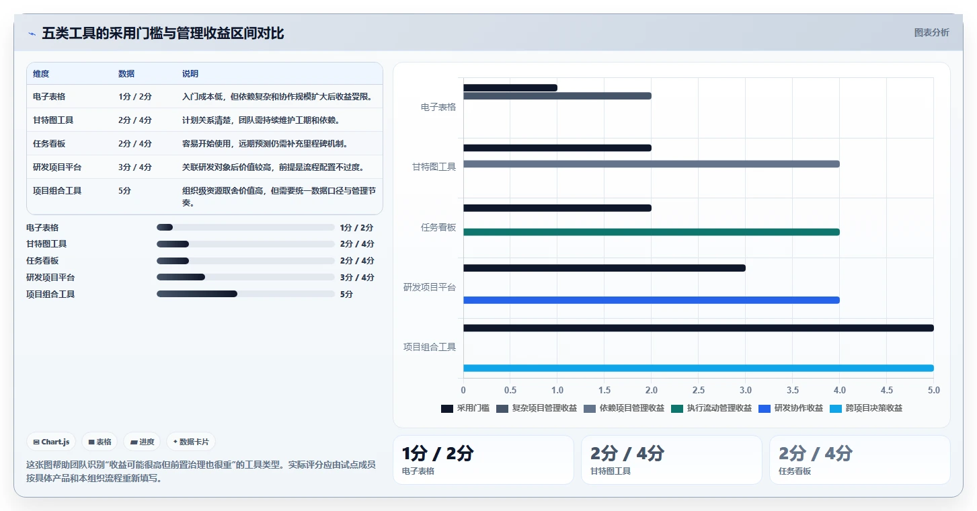Click the small icon left of the page title

32,34
